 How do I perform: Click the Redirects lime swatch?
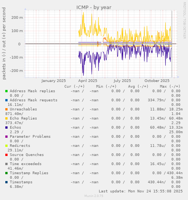[6, 146]
